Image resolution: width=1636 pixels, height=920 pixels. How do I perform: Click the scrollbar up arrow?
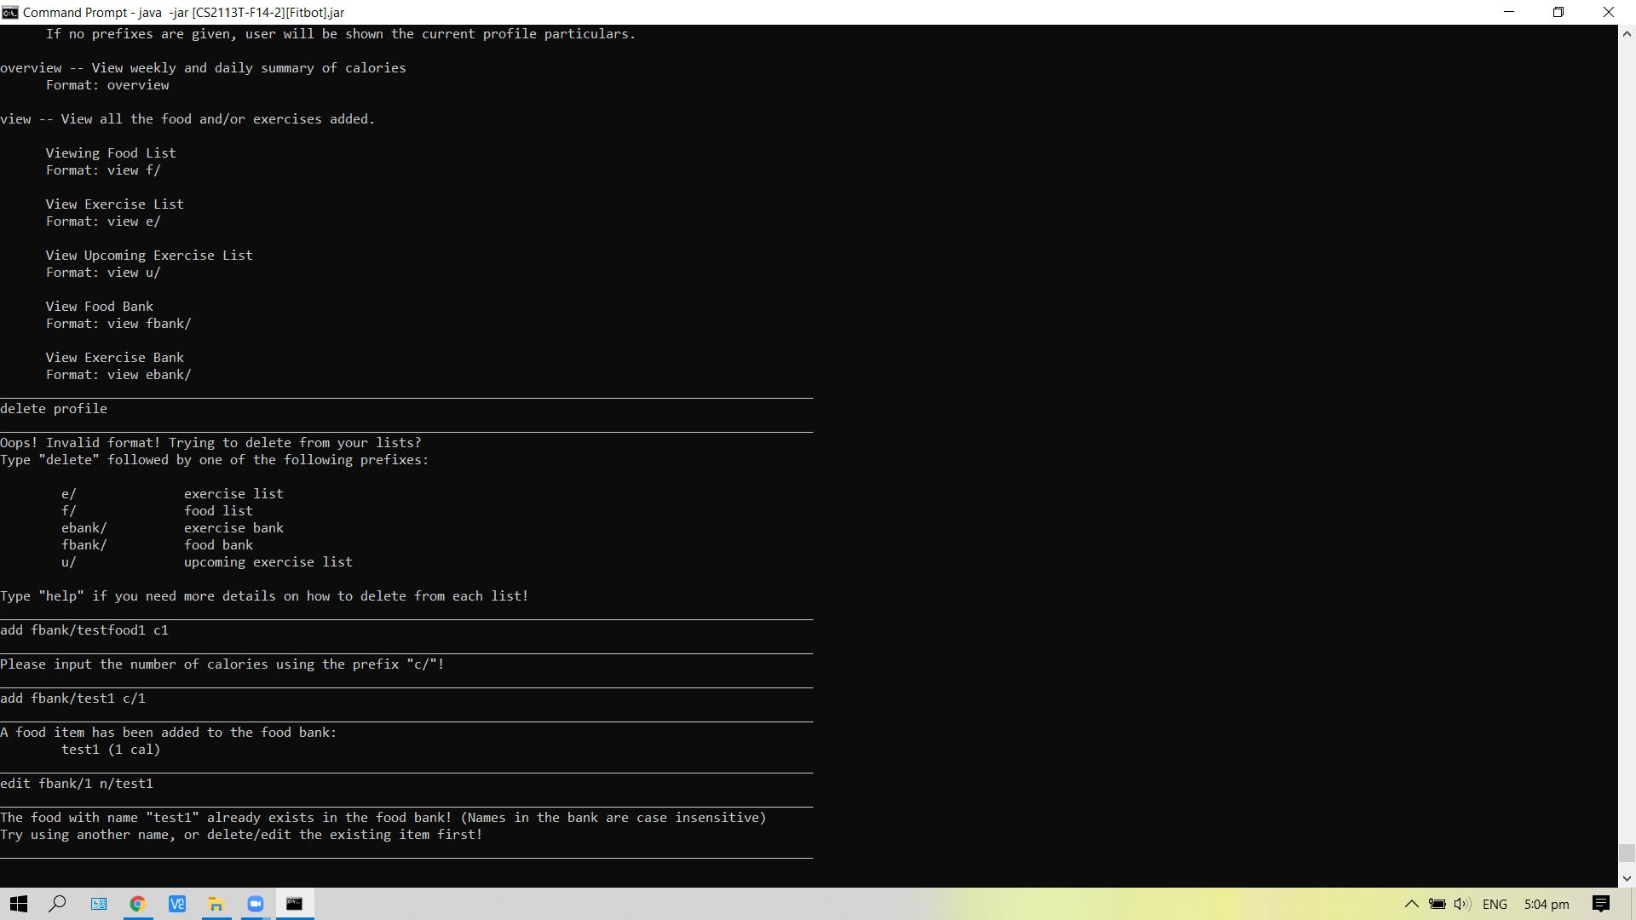tap(1627, 34)
